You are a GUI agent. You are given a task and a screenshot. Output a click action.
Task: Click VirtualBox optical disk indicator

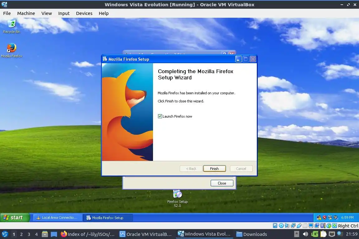tap(281, 226)
